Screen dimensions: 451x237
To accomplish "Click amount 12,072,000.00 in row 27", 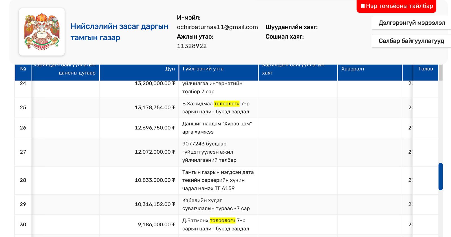I will [154, 152].
